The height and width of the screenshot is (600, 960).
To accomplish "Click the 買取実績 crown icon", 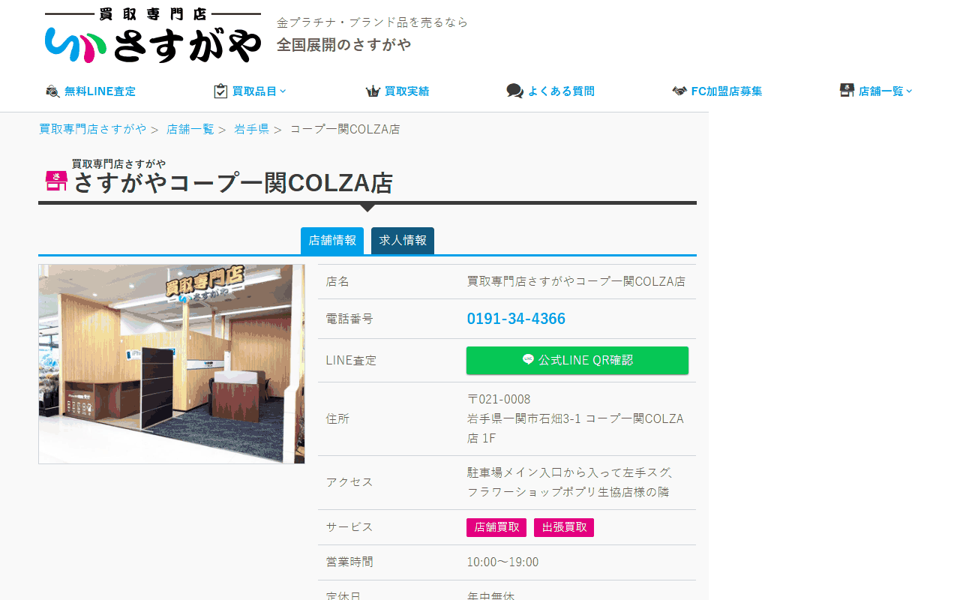I will (373, 91).
